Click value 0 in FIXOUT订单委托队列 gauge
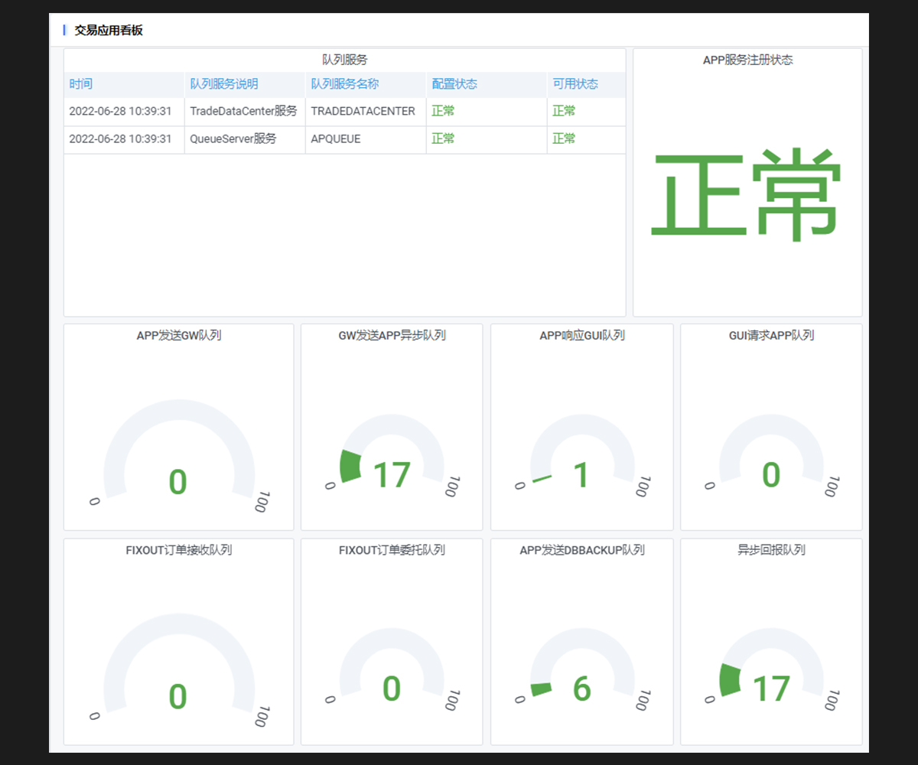The width and height of the screenshot is (918, 765). pyautogui.click(x=392, y=689)
